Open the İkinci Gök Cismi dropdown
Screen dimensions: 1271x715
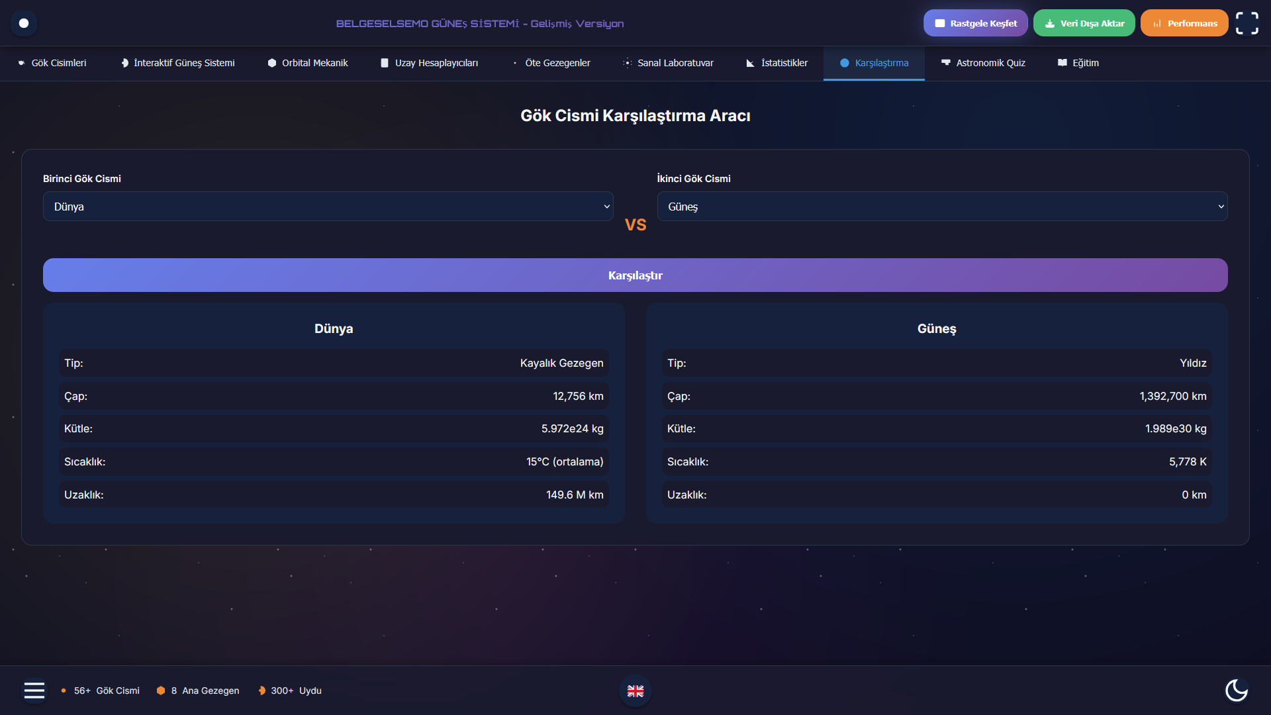click(x=942, y=207)
